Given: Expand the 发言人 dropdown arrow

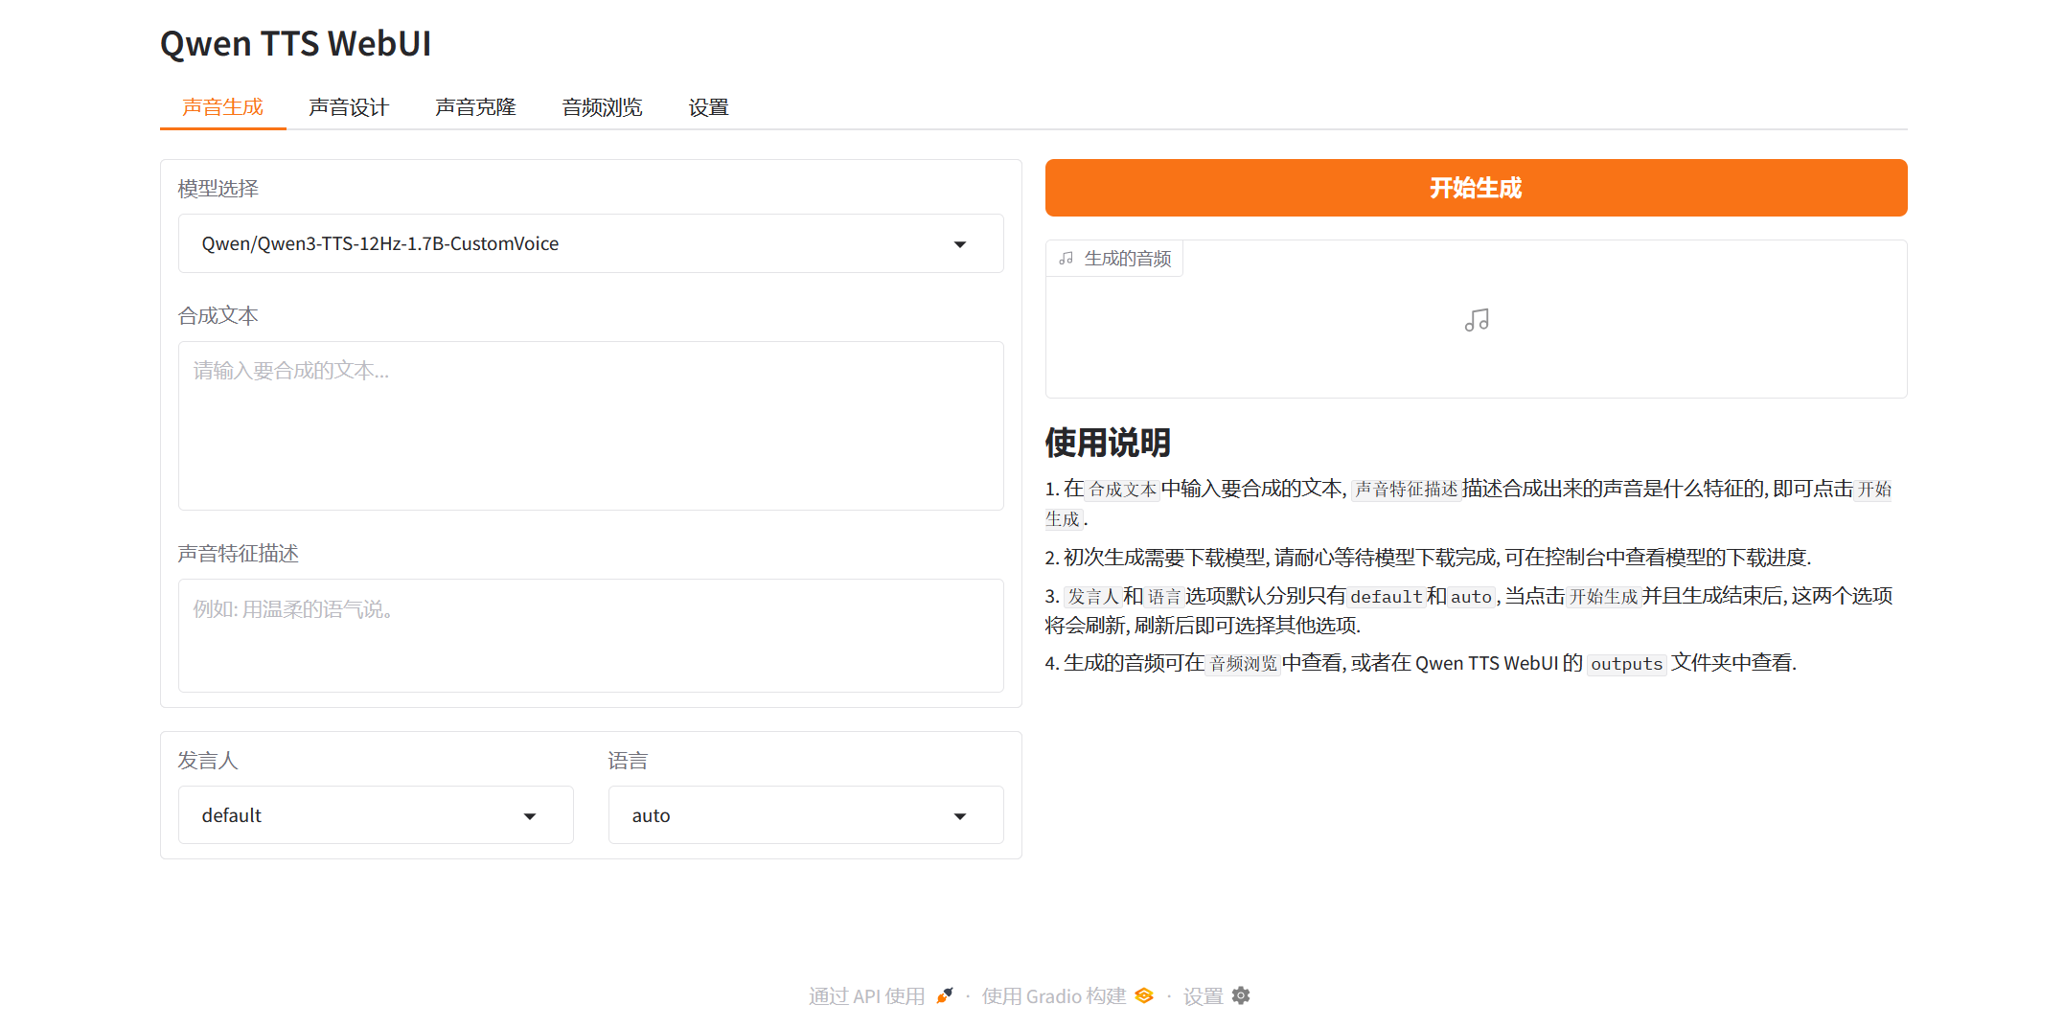Looking at the screenshot, I should click(x=530, y=816).
